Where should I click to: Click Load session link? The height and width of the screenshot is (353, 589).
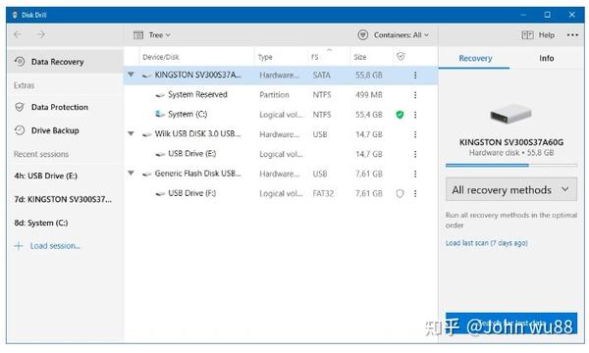tap(56, 246)
